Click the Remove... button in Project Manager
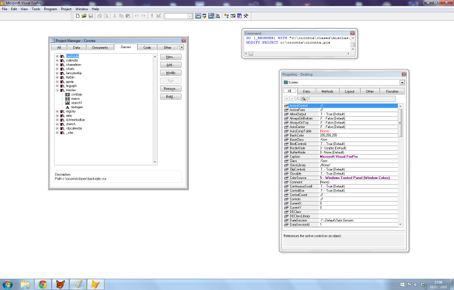Screen dimensions: 454x290 pyautogui.click(x=171, y=89)
